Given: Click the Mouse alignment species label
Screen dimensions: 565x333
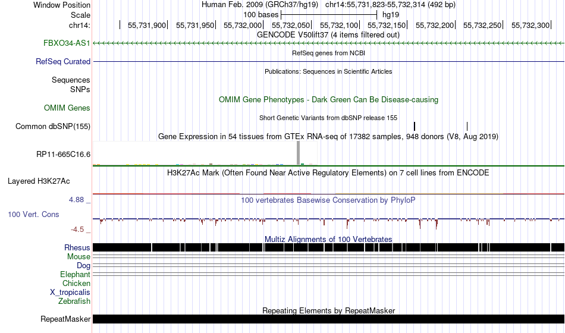Looking at the screenshot, I should (79, 257).
